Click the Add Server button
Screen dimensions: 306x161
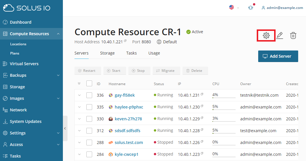pos(278,56)
